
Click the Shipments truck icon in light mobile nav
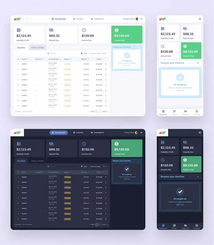(186, 112)
